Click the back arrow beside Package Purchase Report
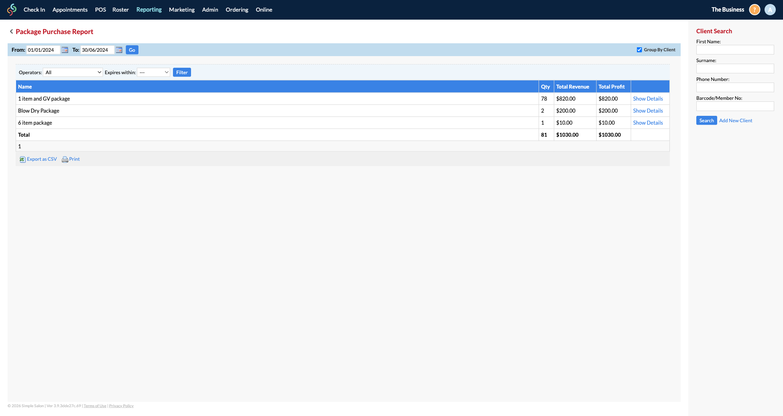The image size is (783, 416). 11,32
